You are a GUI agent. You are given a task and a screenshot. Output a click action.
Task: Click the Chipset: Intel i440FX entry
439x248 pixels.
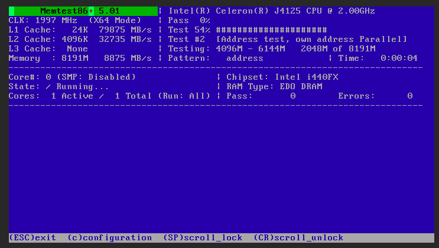click(x=282, y=77)
